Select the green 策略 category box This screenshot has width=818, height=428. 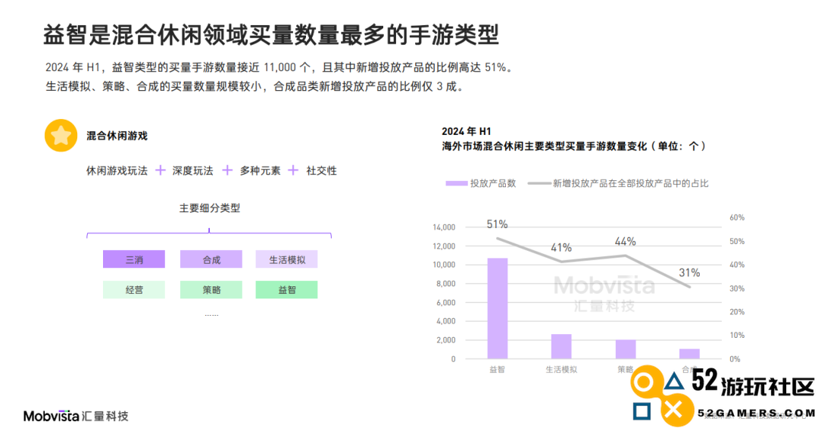tap(211, 289)
